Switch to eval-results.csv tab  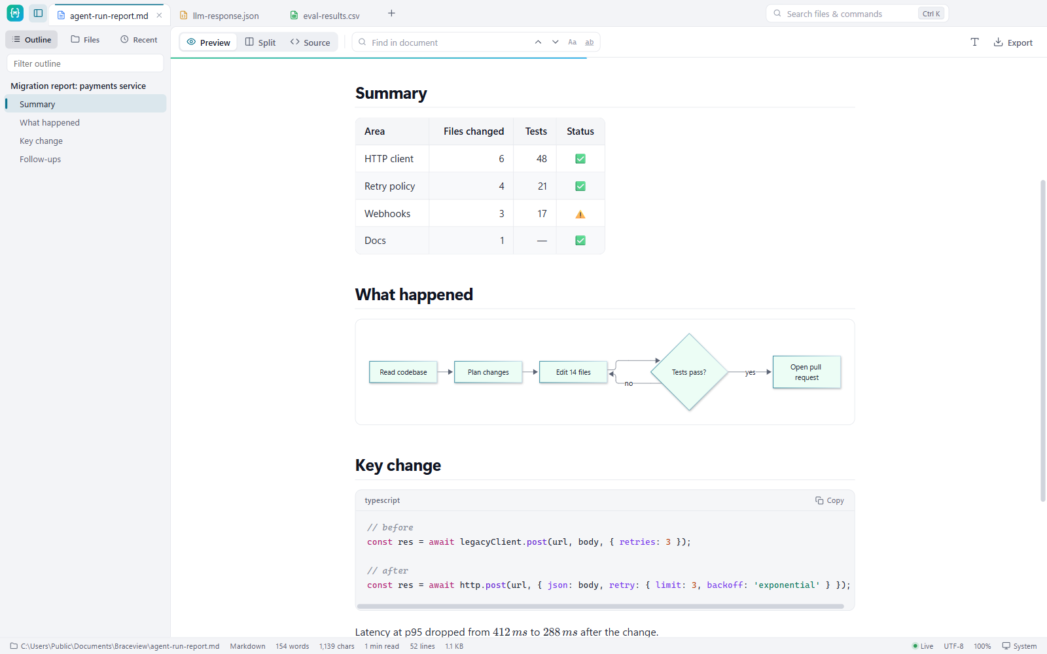325,16
